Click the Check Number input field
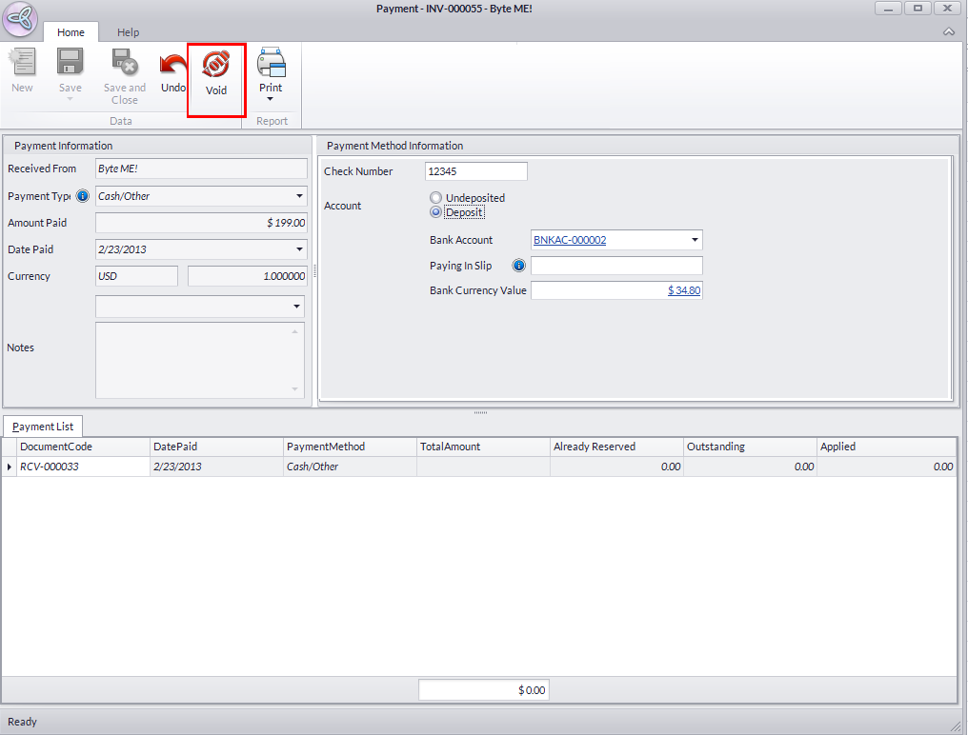This screenshot has height=735, width=968. pyautogui.click(x=475, y=171)
